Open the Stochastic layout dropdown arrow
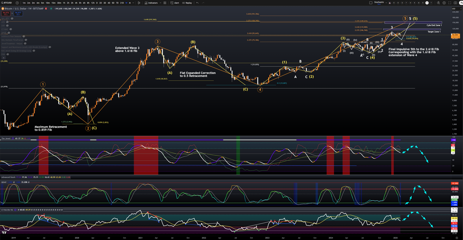This screenshot has width=463, height=240. tap(386, 3)
